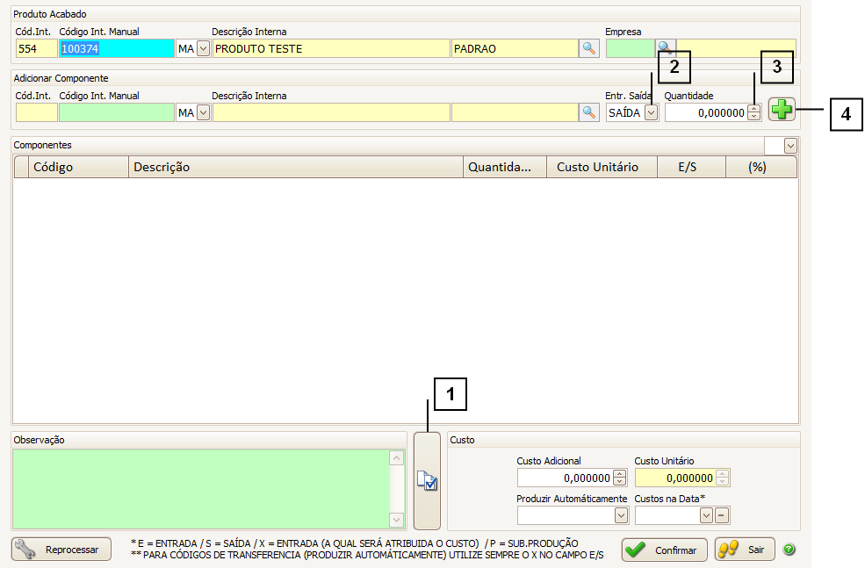Click the minus button beside Custos na Data

(x=722, y=515)
